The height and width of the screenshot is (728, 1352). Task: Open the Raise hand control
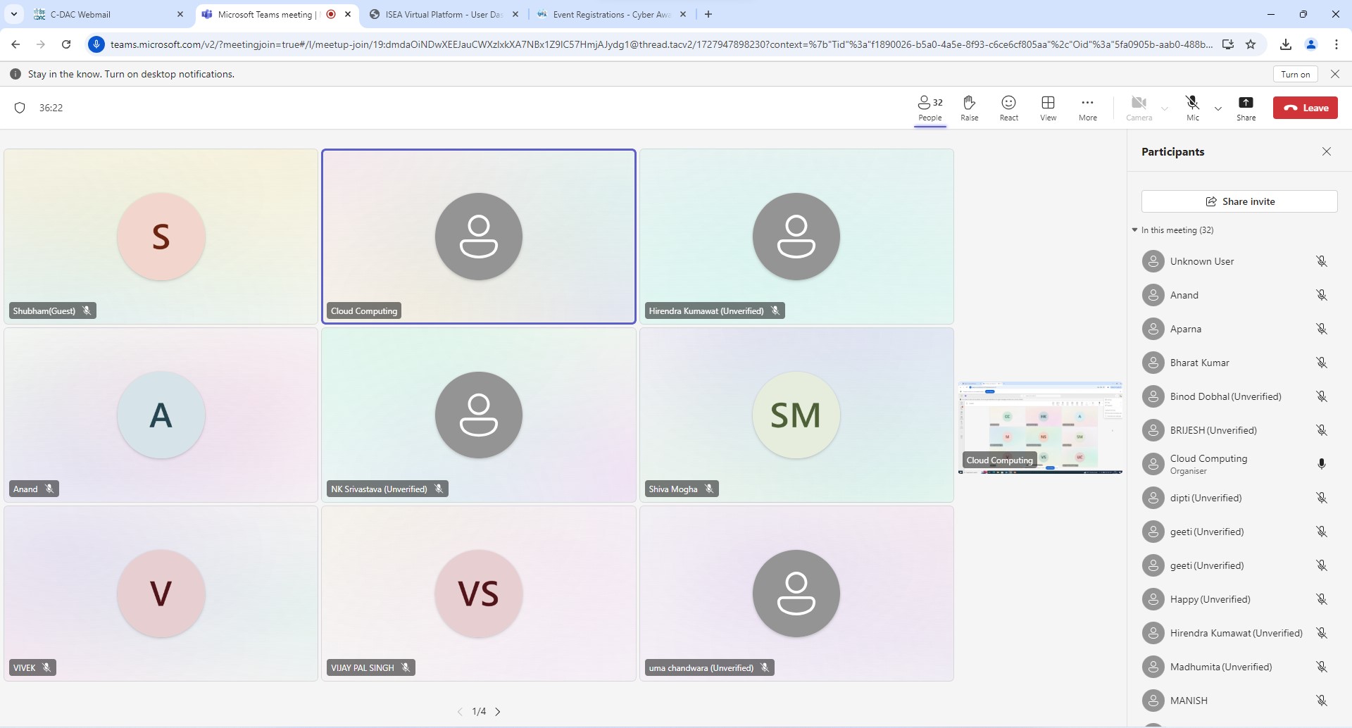pos(969,108)
